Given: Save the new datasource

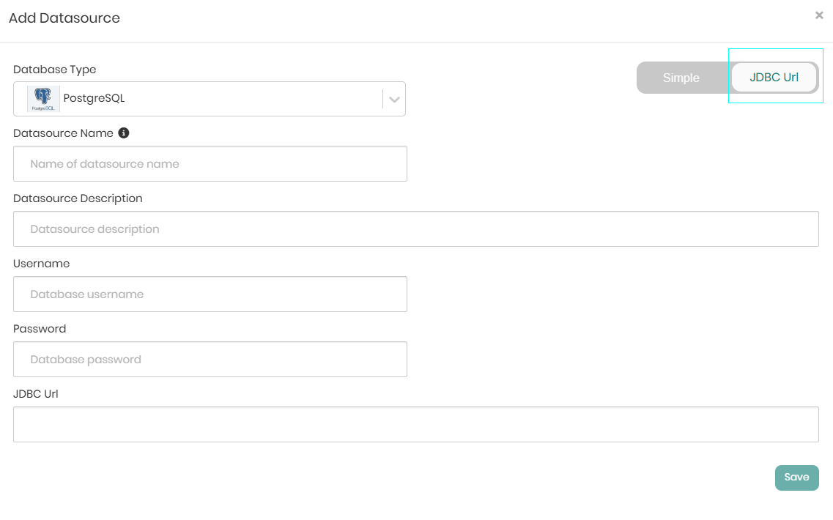Looking at the screenshot, I should [797, 478].
